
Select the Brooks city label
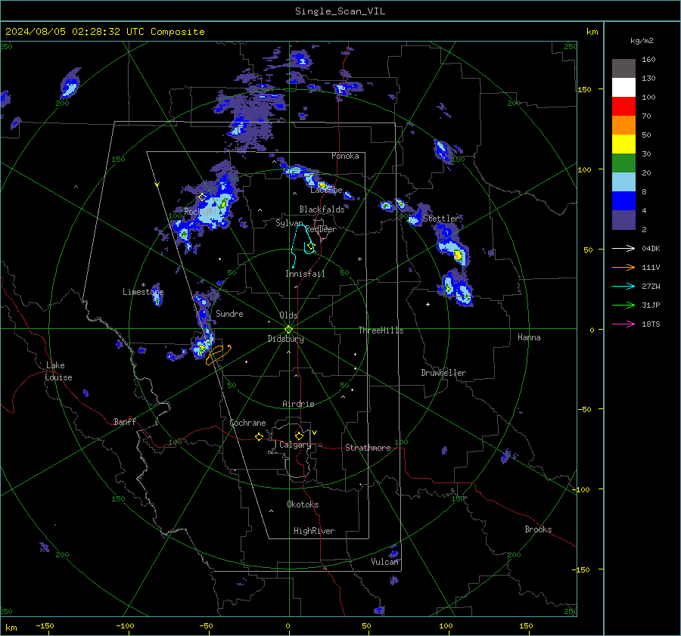click(x=538, y=529)
